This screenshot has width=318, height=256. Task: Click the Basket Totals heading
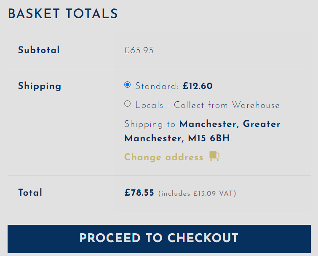click(x=63, y=14)
